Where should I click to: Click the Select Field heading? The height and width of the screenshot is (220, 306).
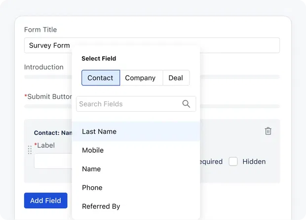[x=99, y=58]
